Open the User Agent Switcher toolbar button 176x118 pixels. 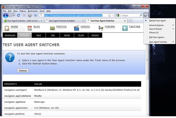(x=146, y=15)
